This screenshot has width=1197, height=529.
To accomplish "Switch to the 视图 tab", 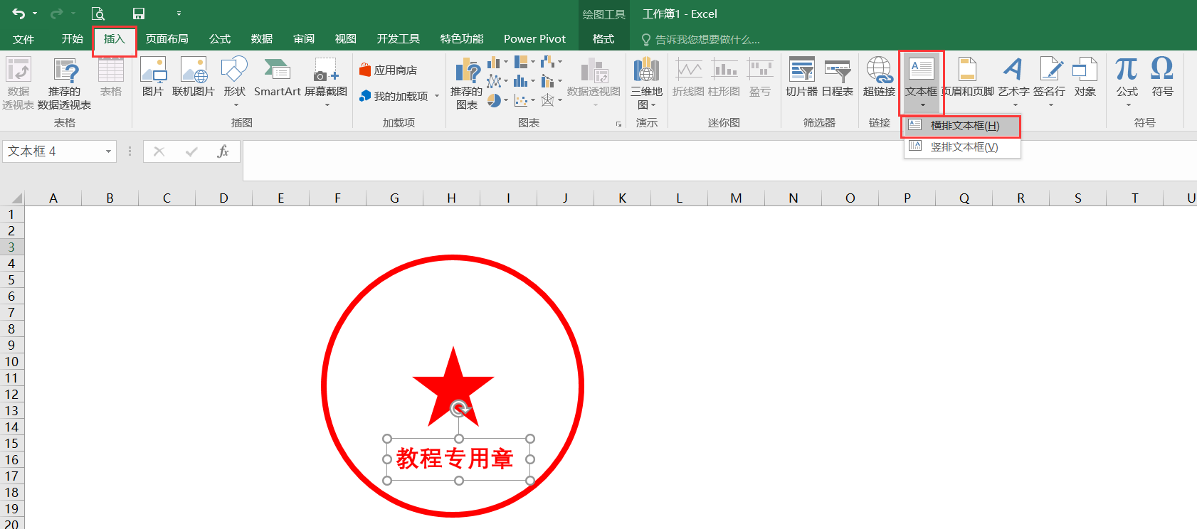I will point(346,39).
